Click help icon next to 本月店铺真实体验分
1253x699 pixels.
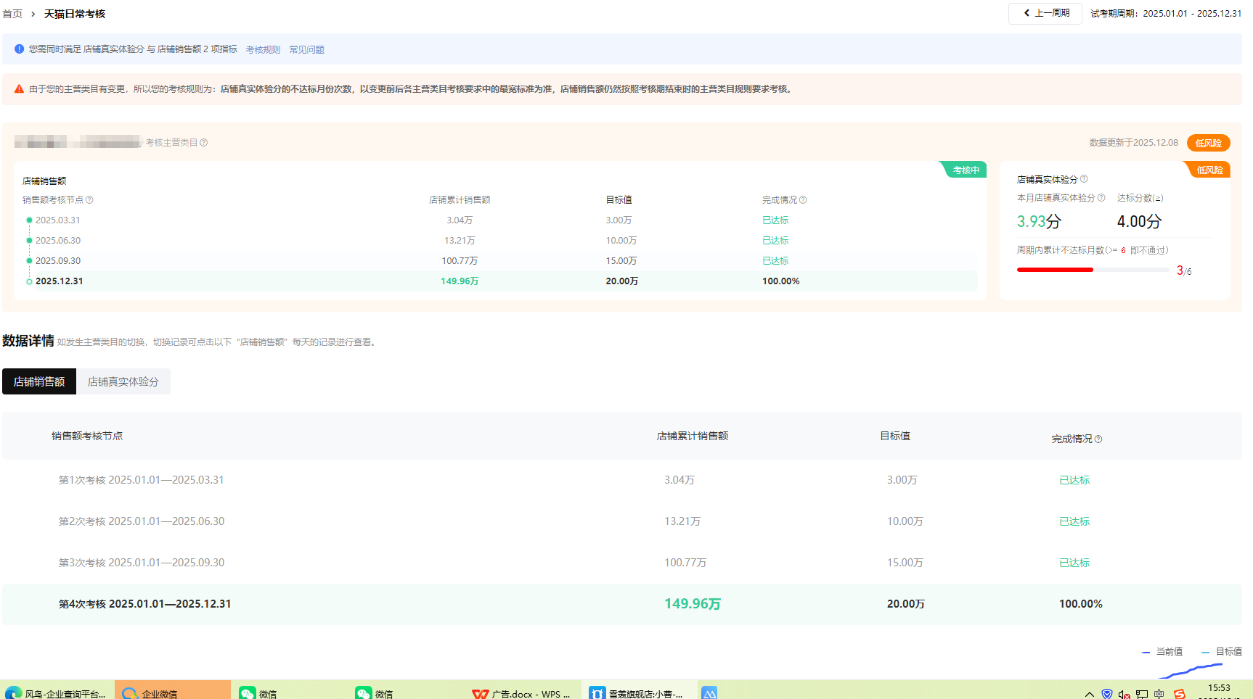[1101, 198]
